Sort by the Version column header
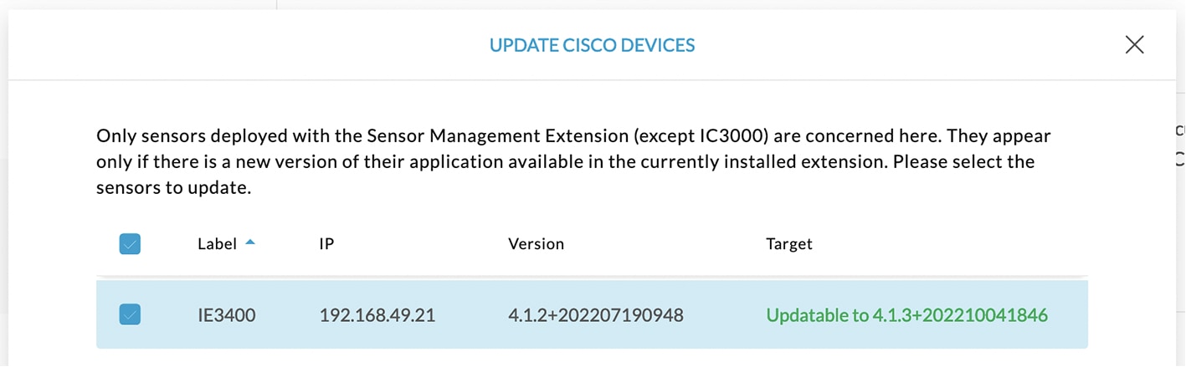This screenshot has height=367, width=1186. point(536,244)
